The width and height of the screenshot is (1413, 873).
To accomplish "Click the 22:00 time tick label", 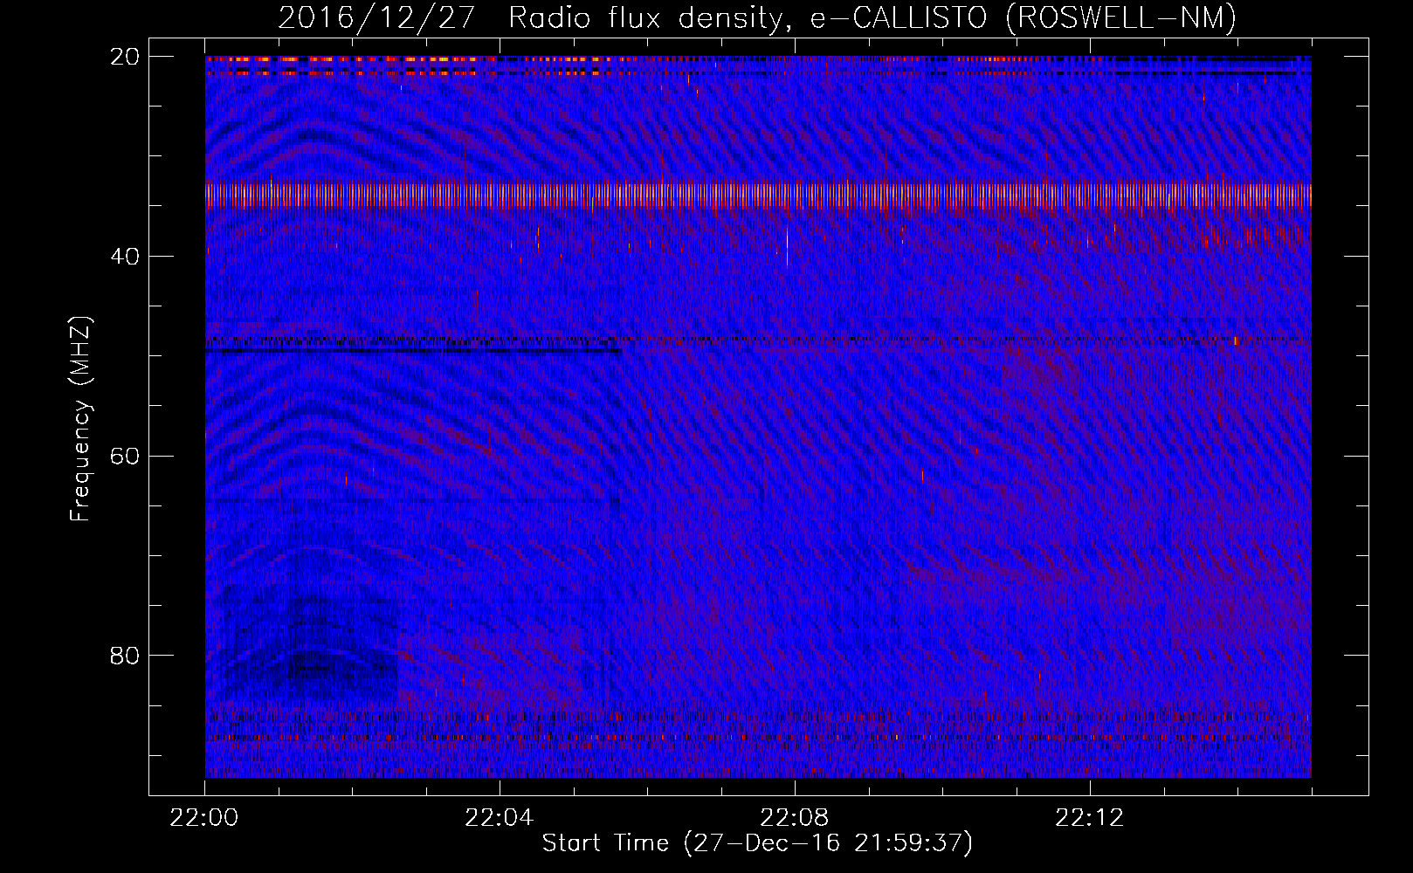I will point(204,818).
